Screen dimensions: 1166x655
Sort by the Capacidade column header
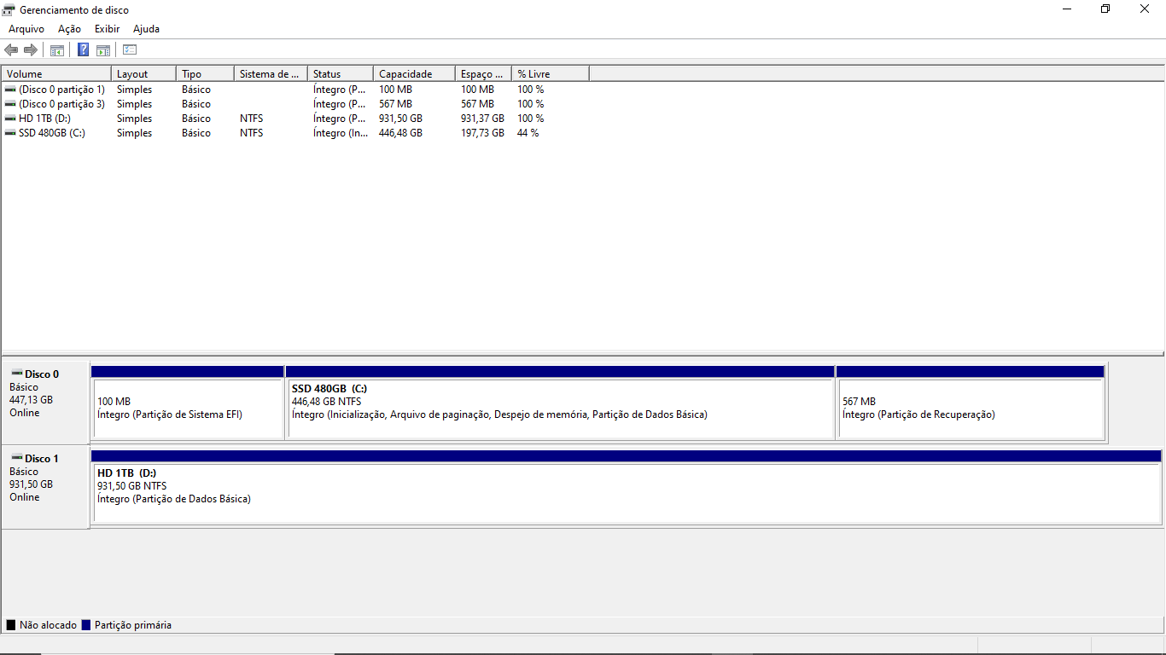tap(414, 74)
